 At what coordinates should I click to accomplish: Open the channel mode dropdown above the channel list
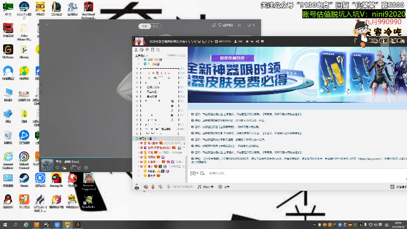click(141, 55)
